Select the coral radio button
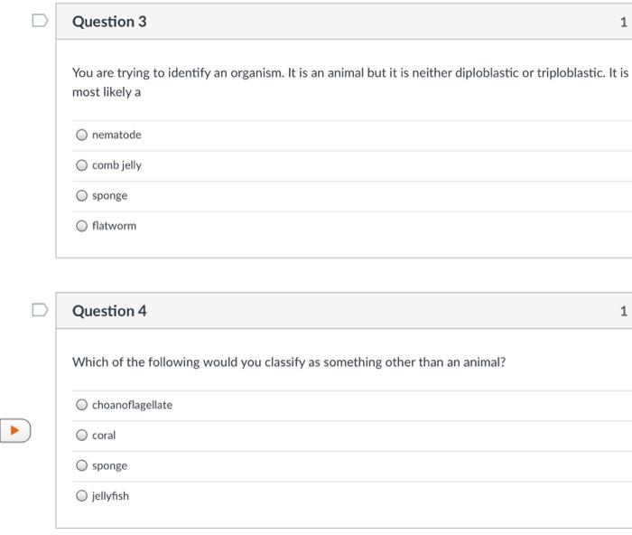Image resolution: width=632 pixels, height=535 pixels. [x=82, y=436]
